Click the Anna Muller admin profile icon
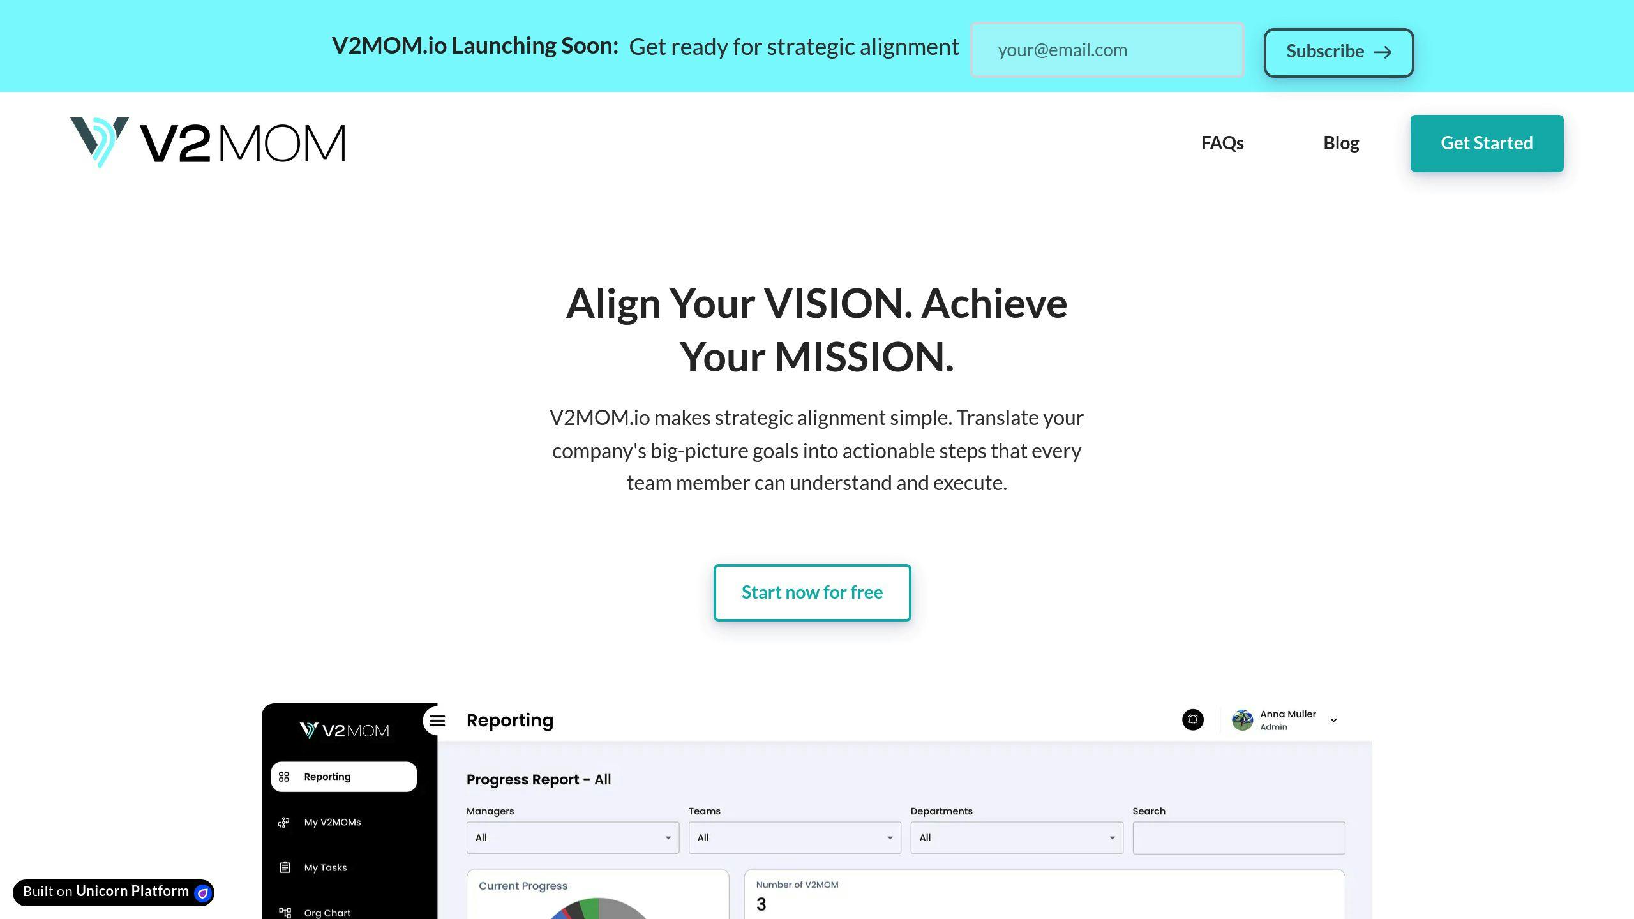Viewport: 1634px width, 919px height. tap(1242, 719)
